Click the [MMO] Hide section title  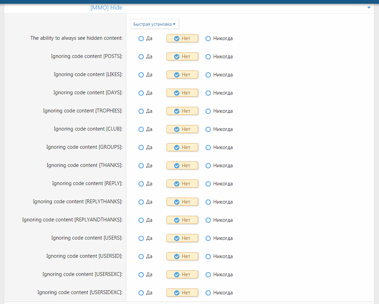click(x=106, y=8)
